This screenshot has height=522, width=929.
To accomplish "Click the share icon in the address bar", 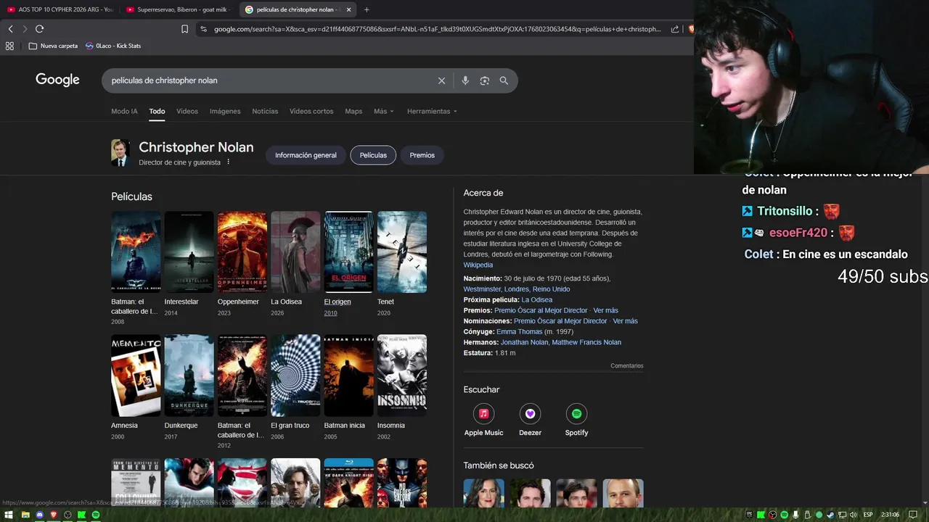I will (x=675, y=29).
